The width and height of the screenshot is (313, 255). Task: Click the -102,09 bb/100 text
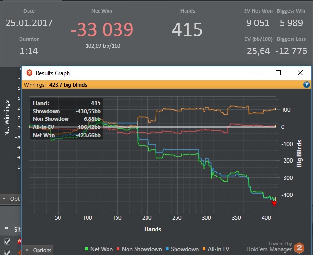tap(102, 46)
